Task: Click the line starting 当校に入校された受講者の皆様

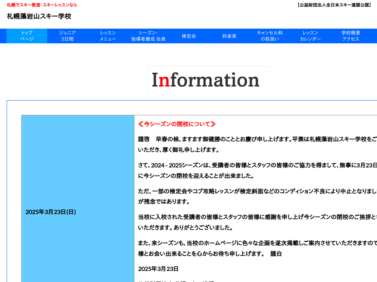Action: (257, 217)
